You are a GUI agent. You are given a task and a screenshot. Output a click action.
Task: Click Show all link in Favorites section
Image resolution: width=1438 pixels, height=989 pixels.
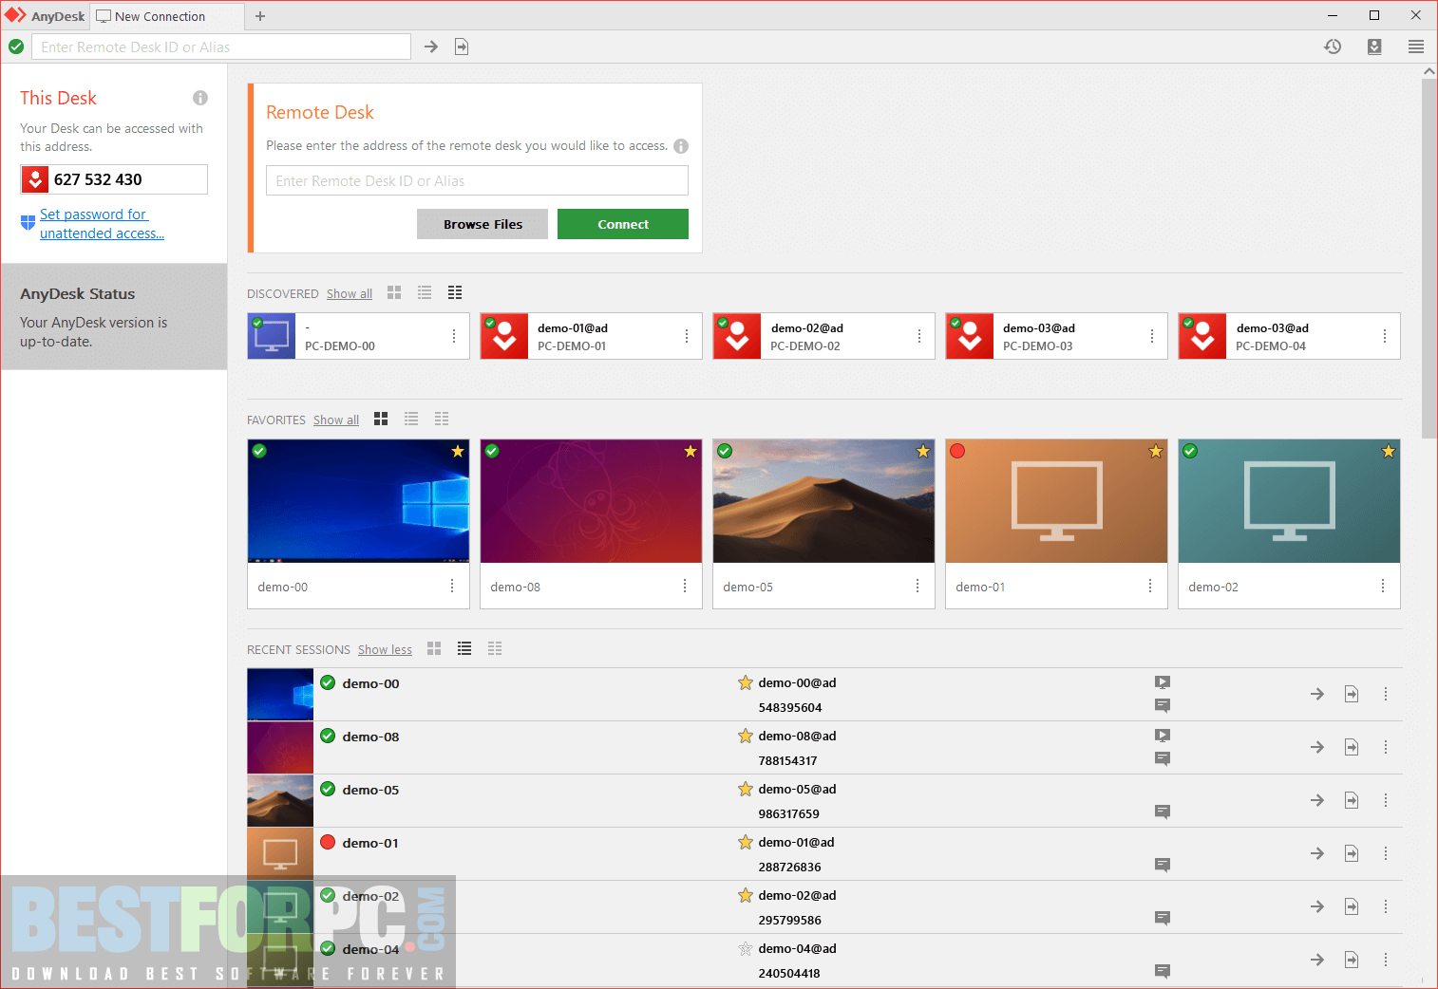tap(336, 420)
